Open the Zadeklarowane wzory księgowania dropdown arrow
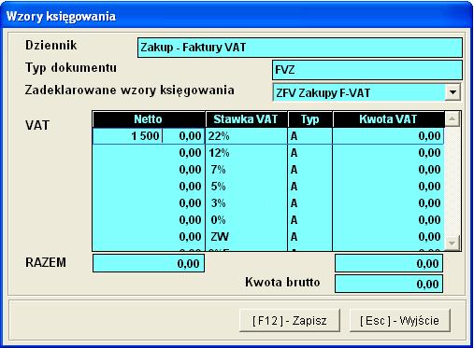Screen dimensions: 474x348 [x=452, y=92]
